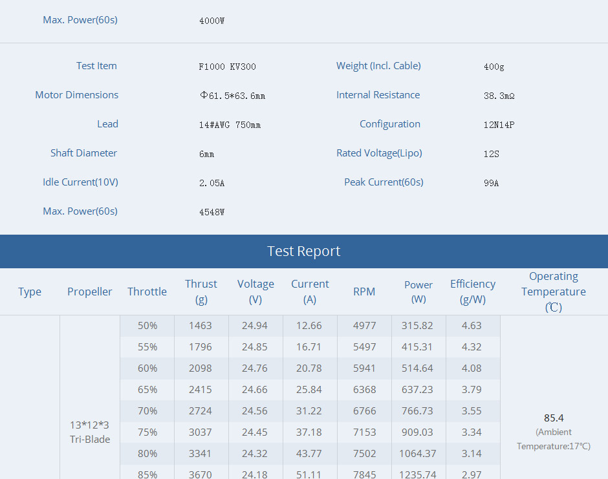Select the Throttle column header
This screenshot has height=479, width=608.
pyautogui.click(x=147, y=292)
